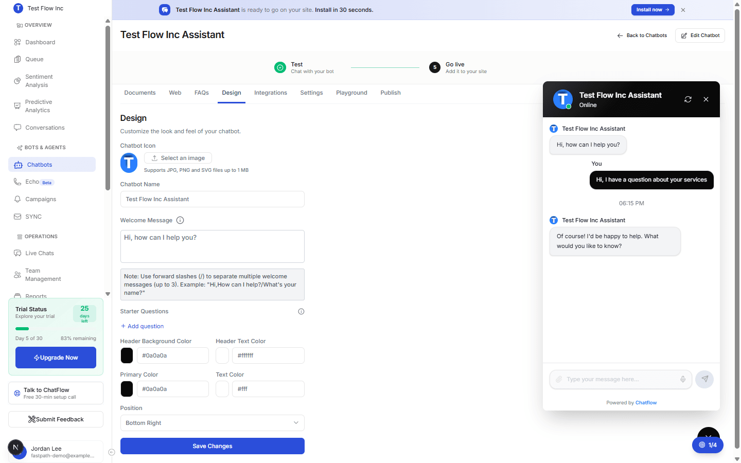Collapse the sidebar with arrow icon
The width and height of the screenshot is (741, 463).
click(x=112, y=452)
